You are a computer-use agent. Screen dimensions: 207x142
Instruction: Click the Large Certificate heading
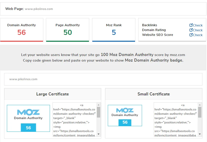coord(53,94)
